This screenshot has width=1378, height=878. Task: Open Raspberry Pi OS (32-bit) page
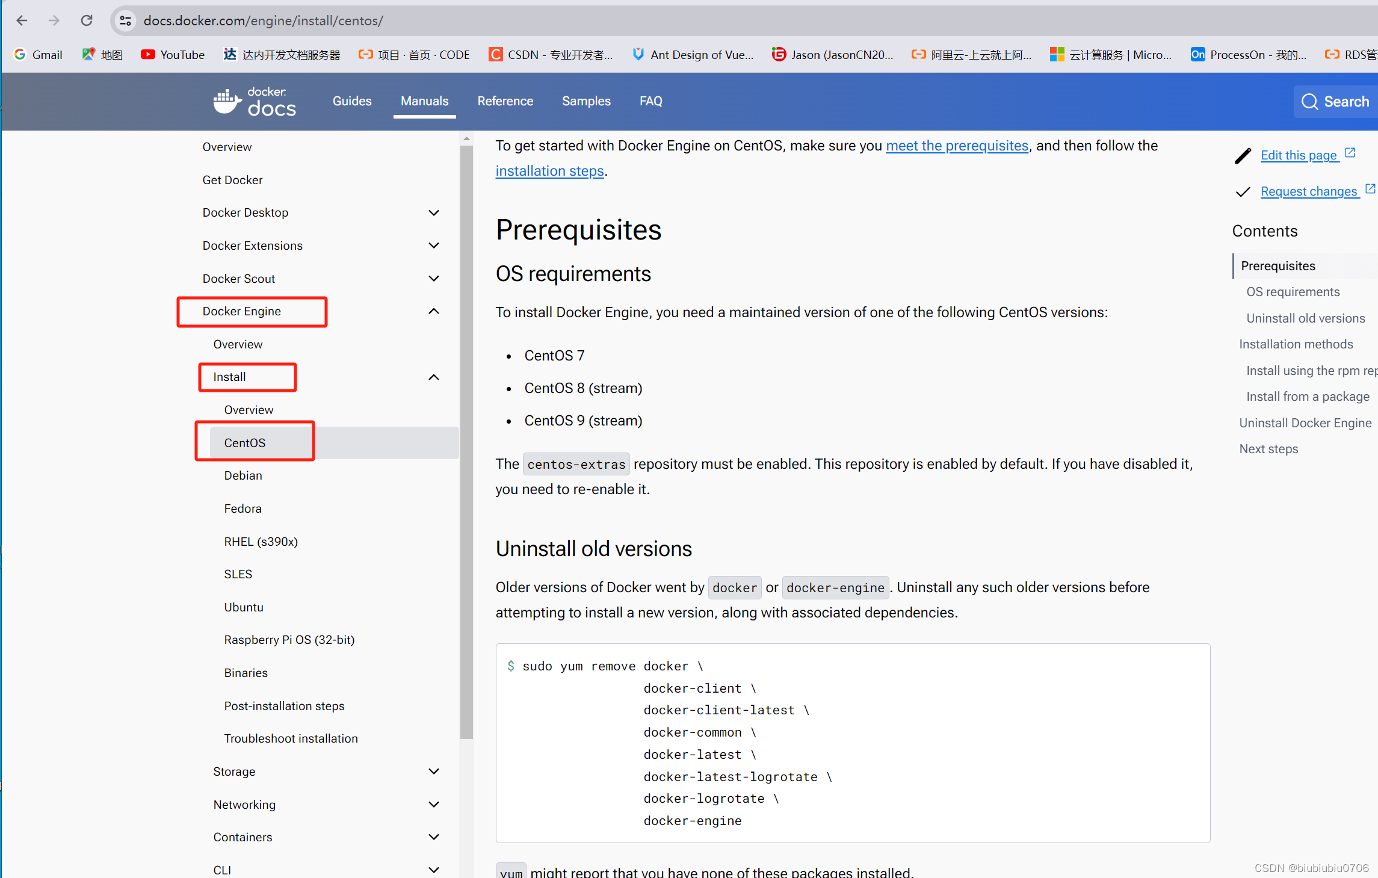[x=289, y=640]
